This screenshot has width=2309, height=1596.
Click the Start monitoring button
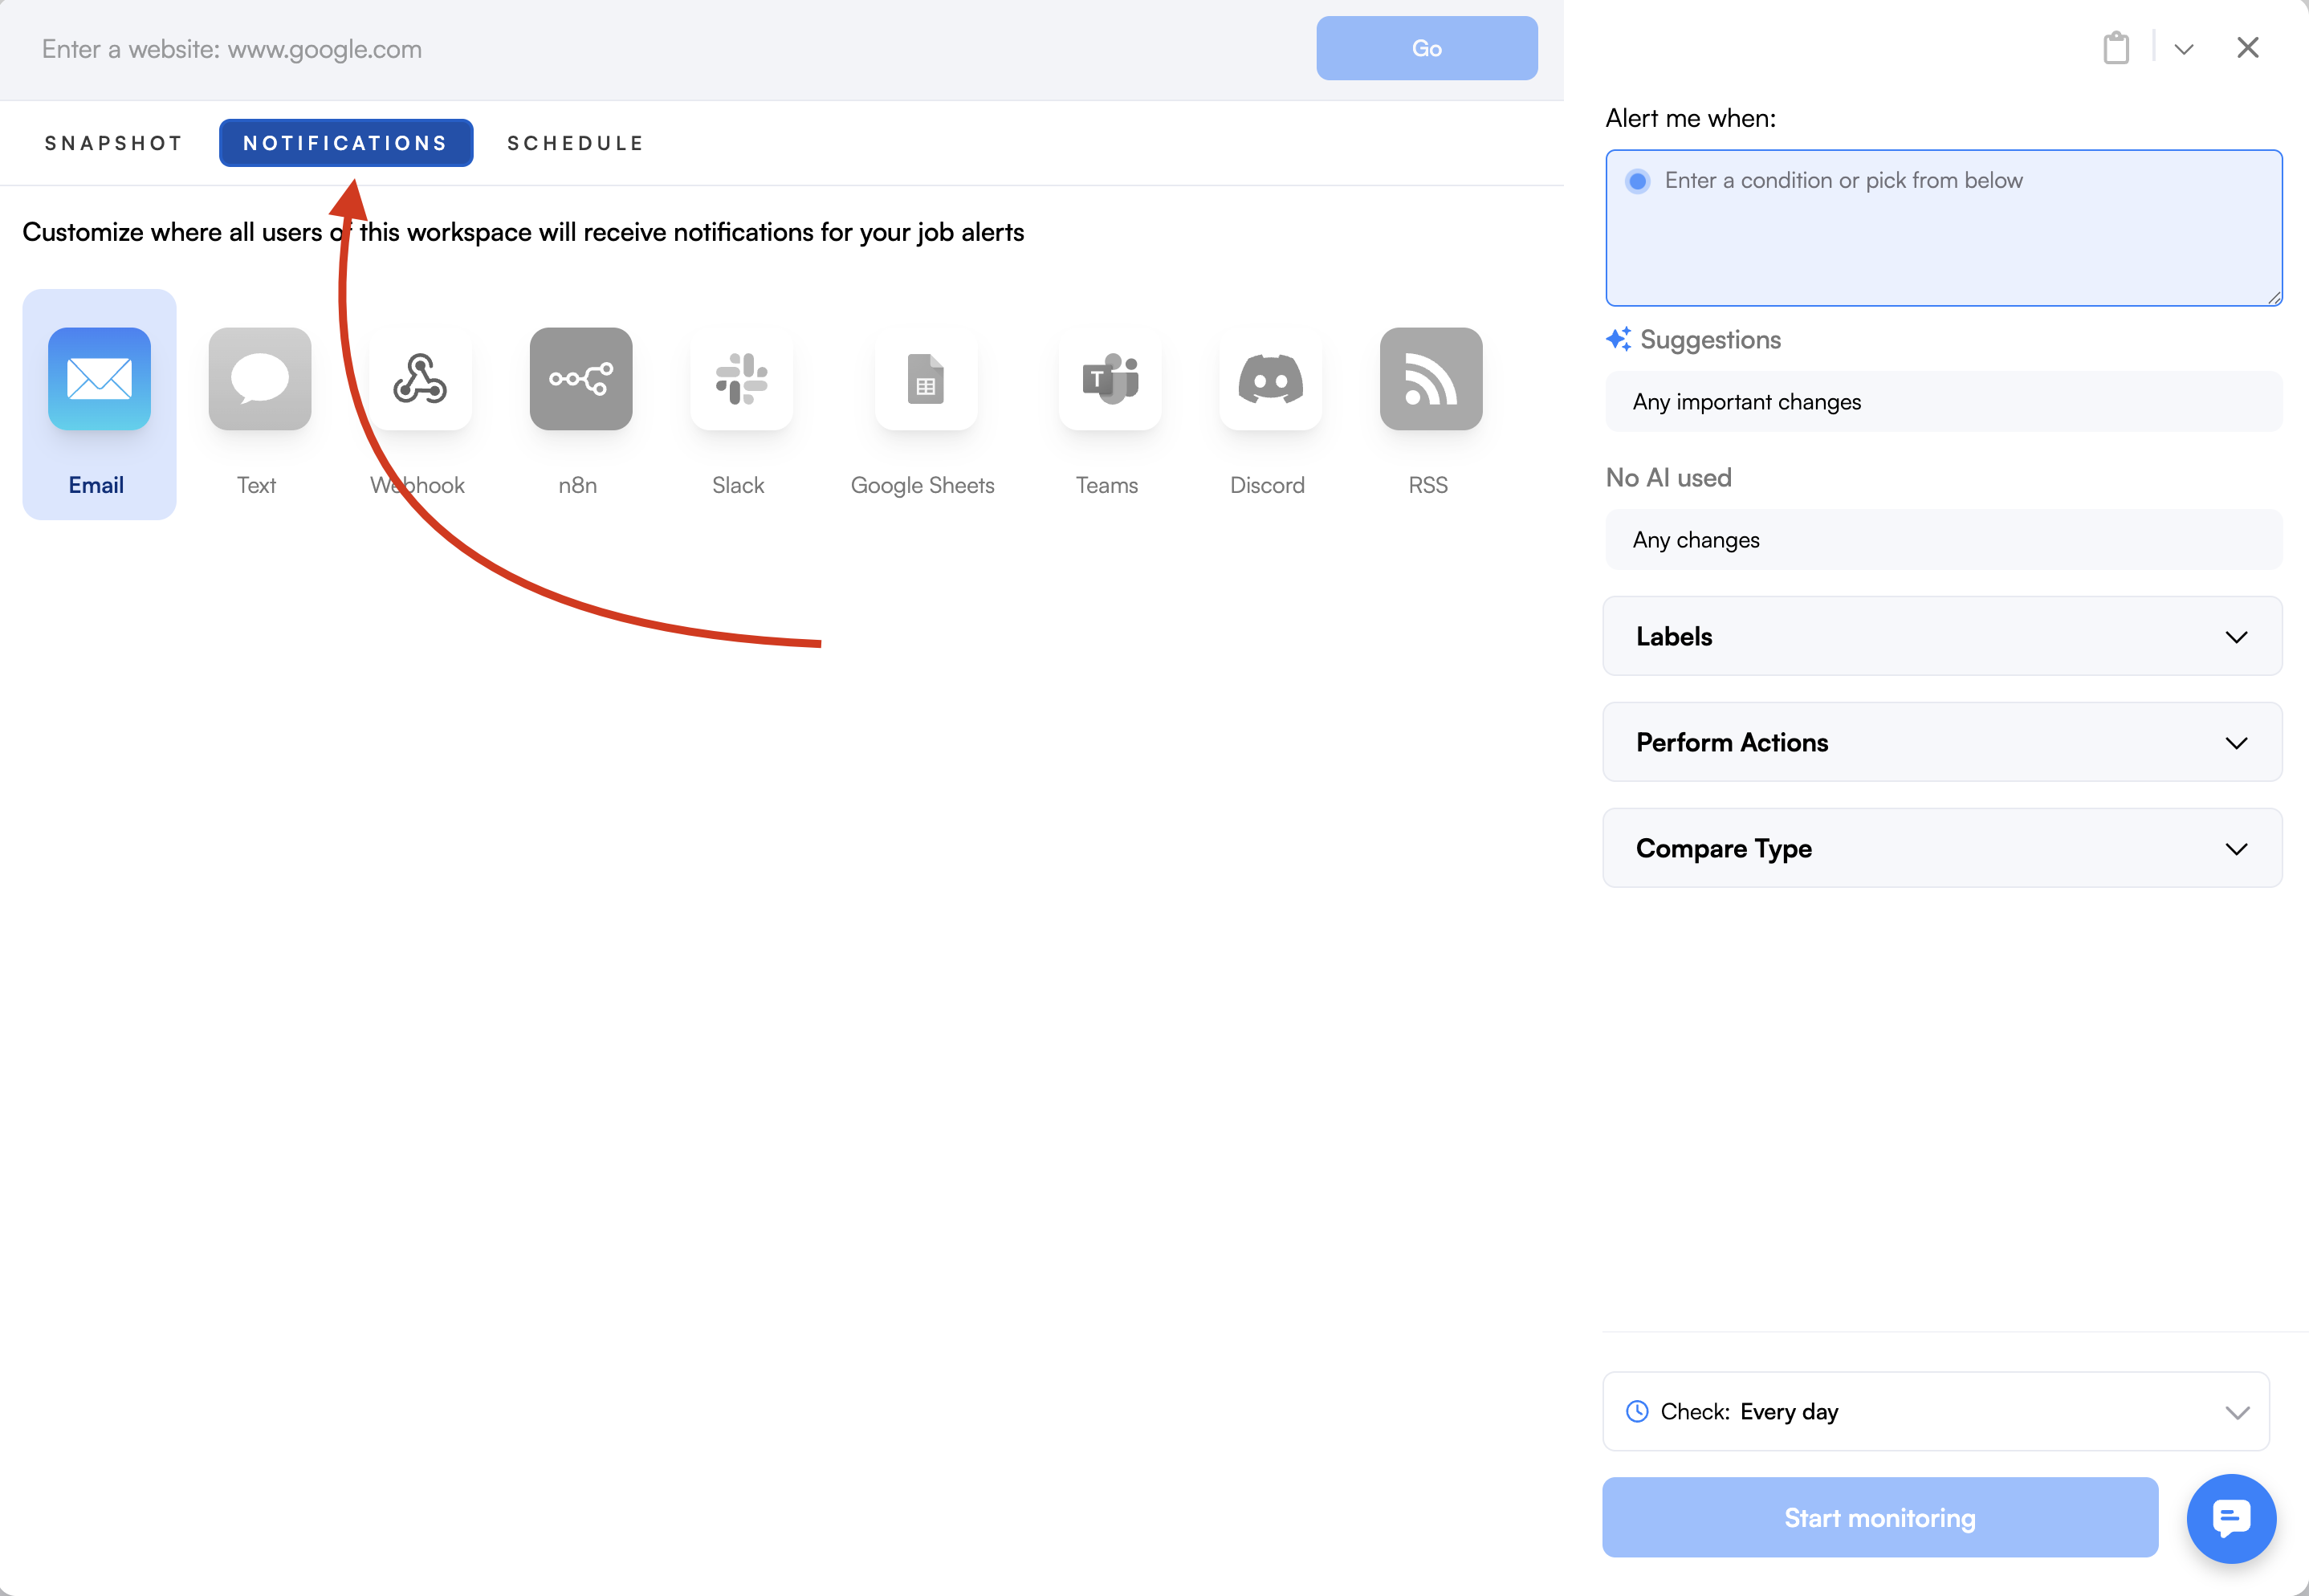pos(1879,1517)
